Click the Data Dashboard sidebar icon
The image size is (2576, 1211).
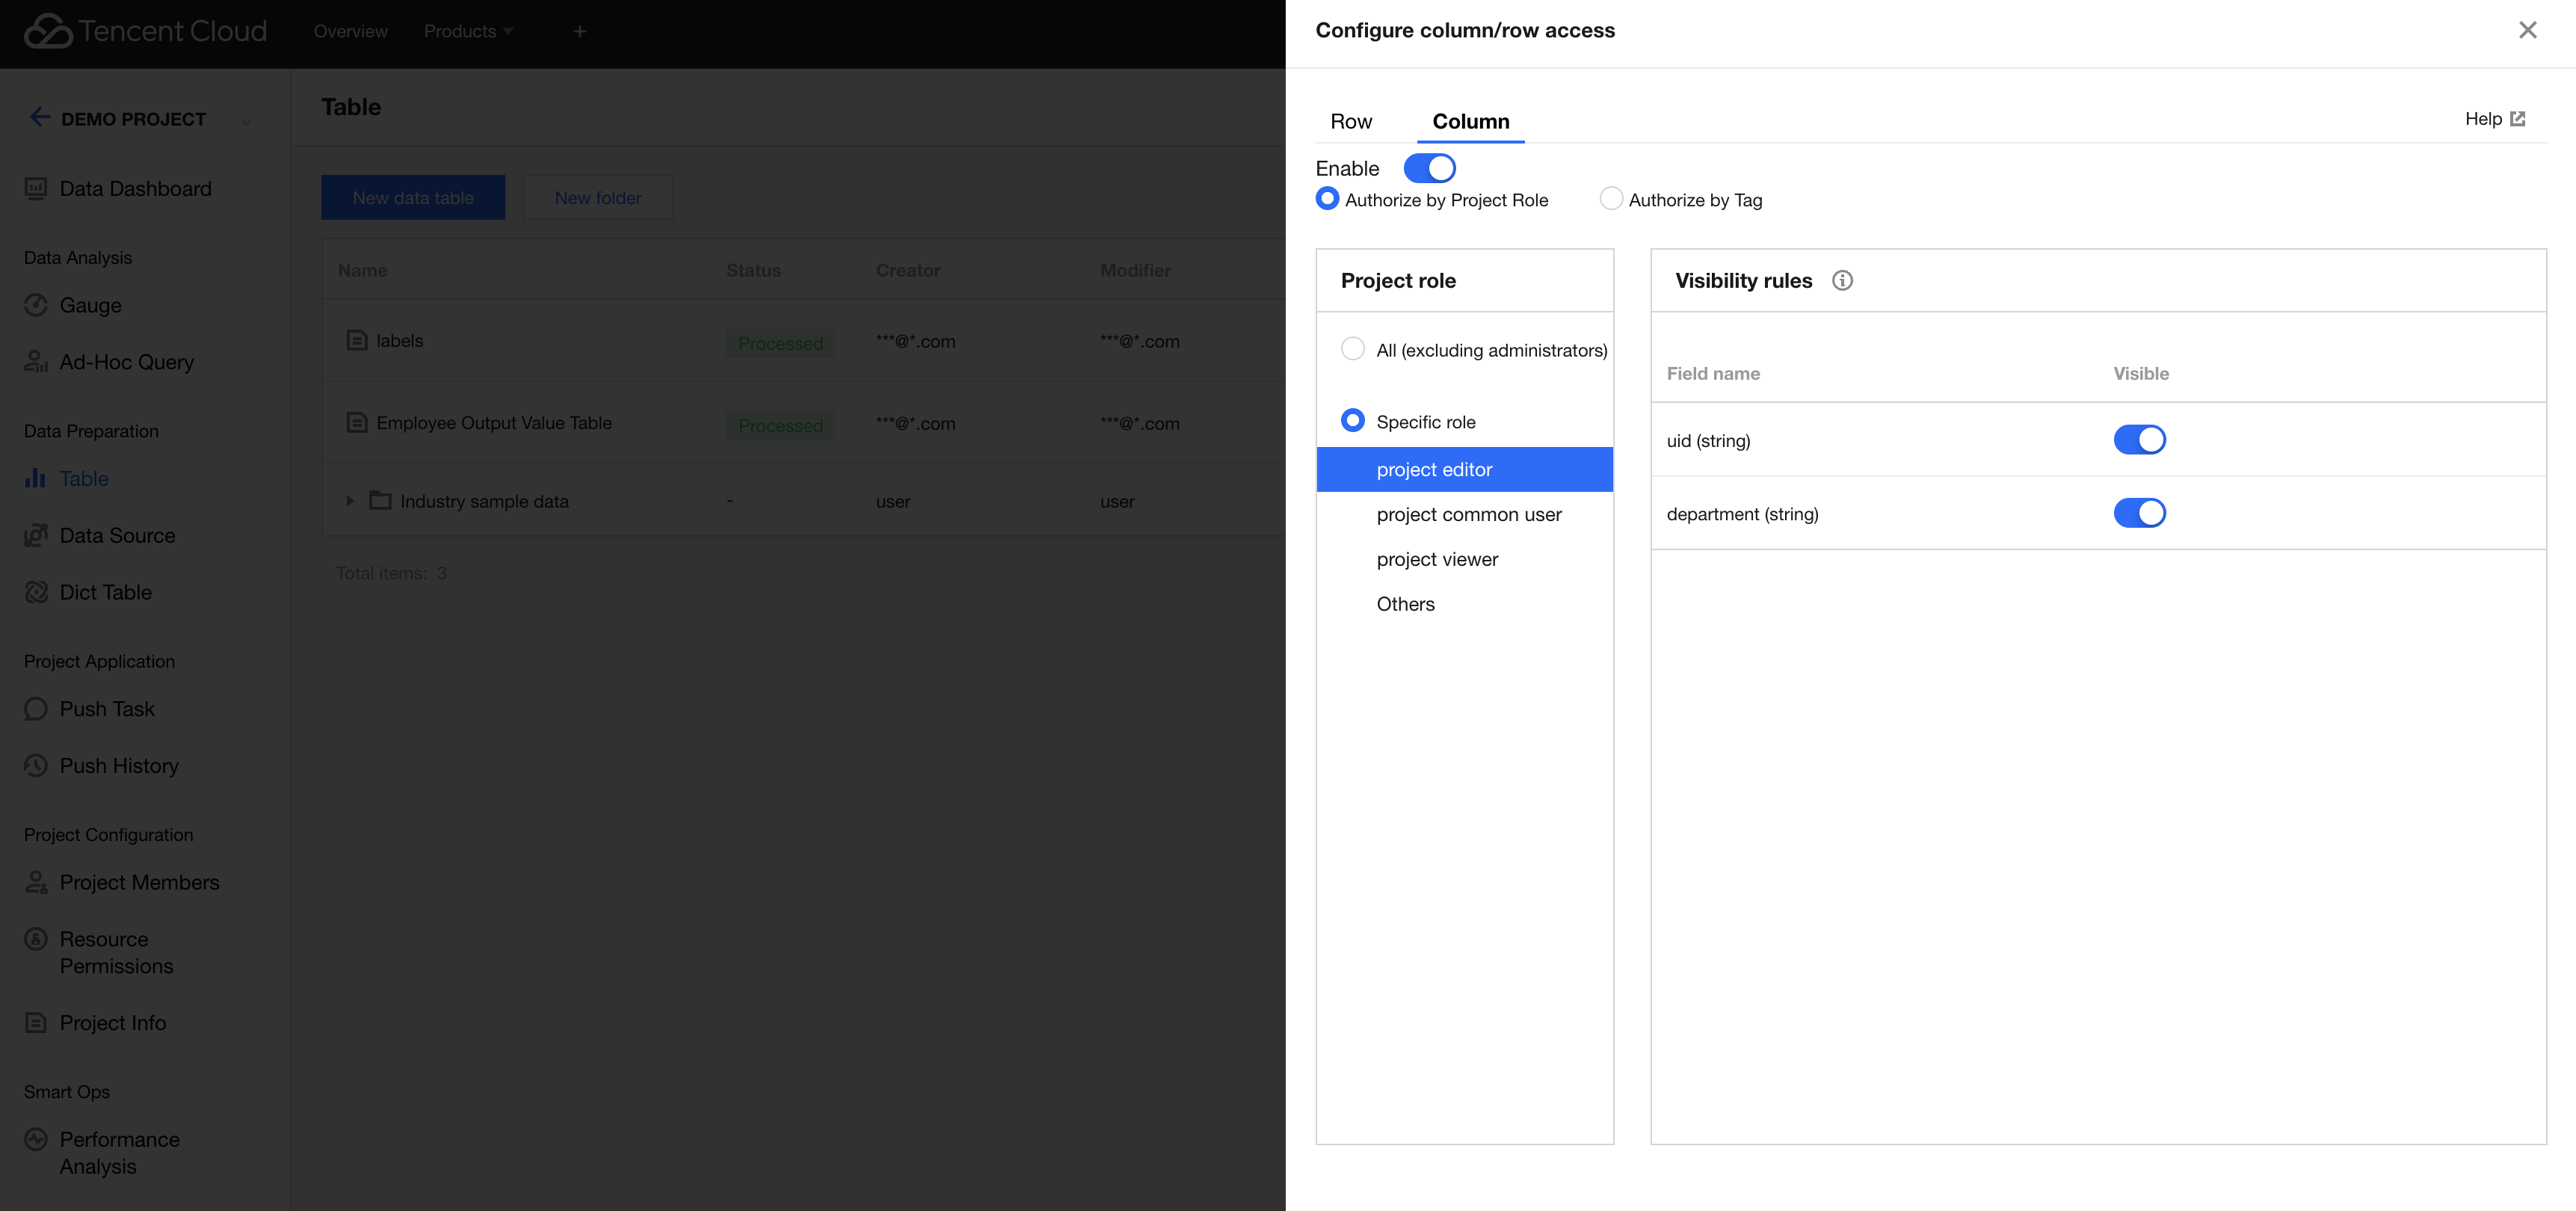(x=36, y=189)
